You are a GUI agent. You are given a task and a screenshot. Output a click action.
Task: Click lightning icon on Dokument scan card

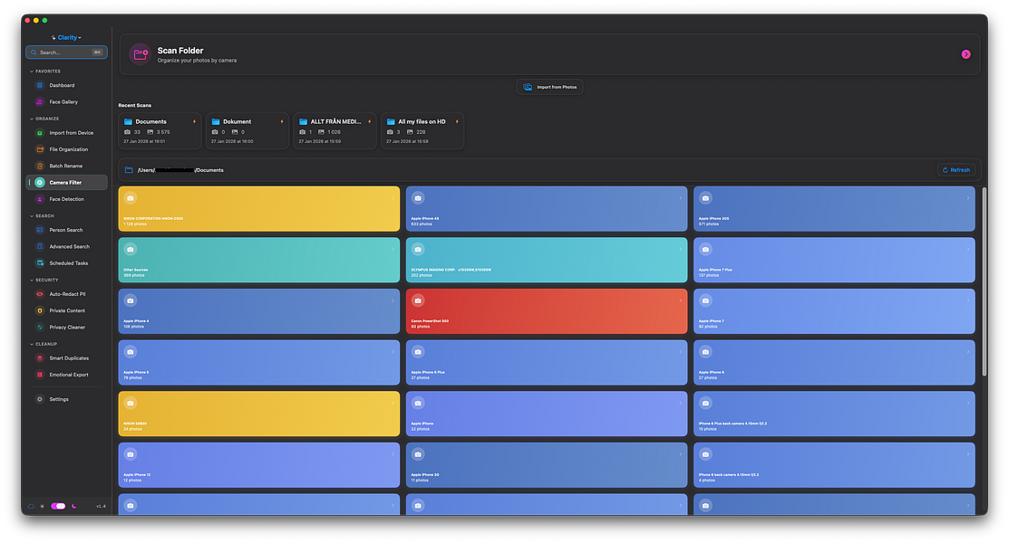(x=282, y=121)
